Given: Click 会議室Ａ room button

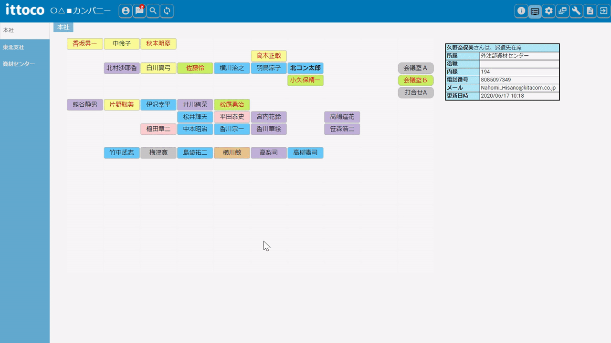Looking at the screenshot, I should point(415,68).
